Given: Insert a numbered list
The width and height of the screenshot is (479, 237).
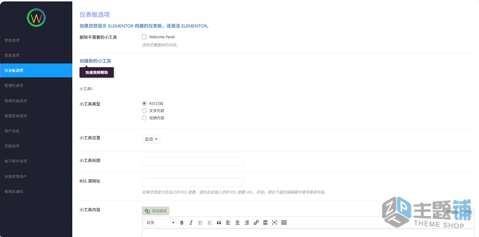Looking at the screenshot, I should pyautogui.click(x=210, y=223).
